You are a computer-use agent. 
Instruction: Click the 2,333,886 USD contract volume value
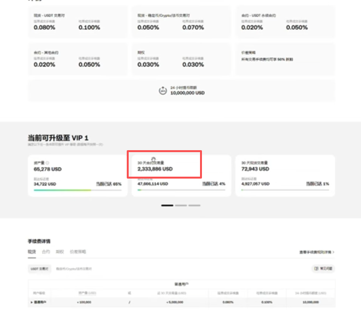pos(155,169)
